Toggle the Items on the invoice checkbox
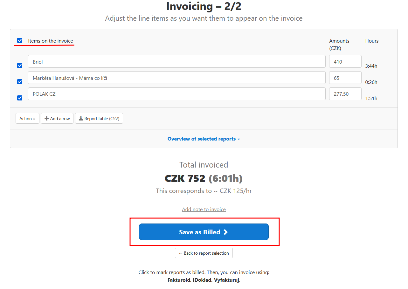The height and width of the screenshot is (289, 408). coord(20,40)
